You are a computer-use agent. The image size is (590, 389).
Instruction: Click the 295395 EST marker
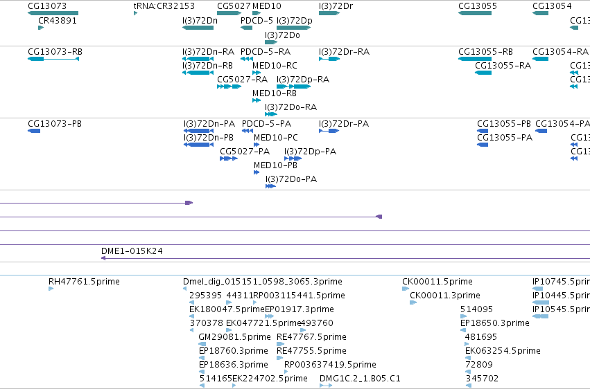coord(191,302)
